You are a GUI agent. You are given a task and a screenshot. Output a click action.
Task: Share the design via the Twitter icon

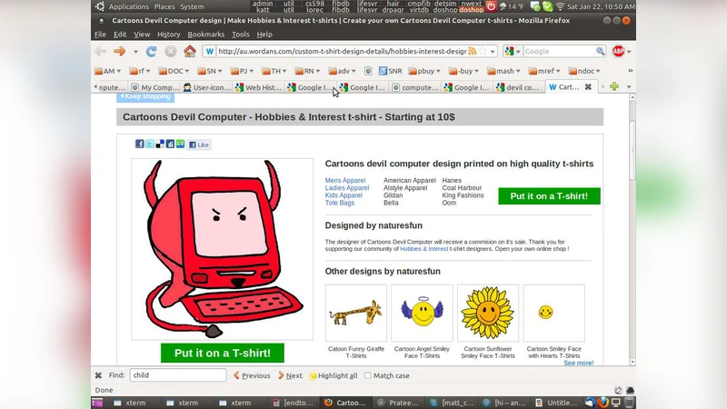[x=150, y=144]
